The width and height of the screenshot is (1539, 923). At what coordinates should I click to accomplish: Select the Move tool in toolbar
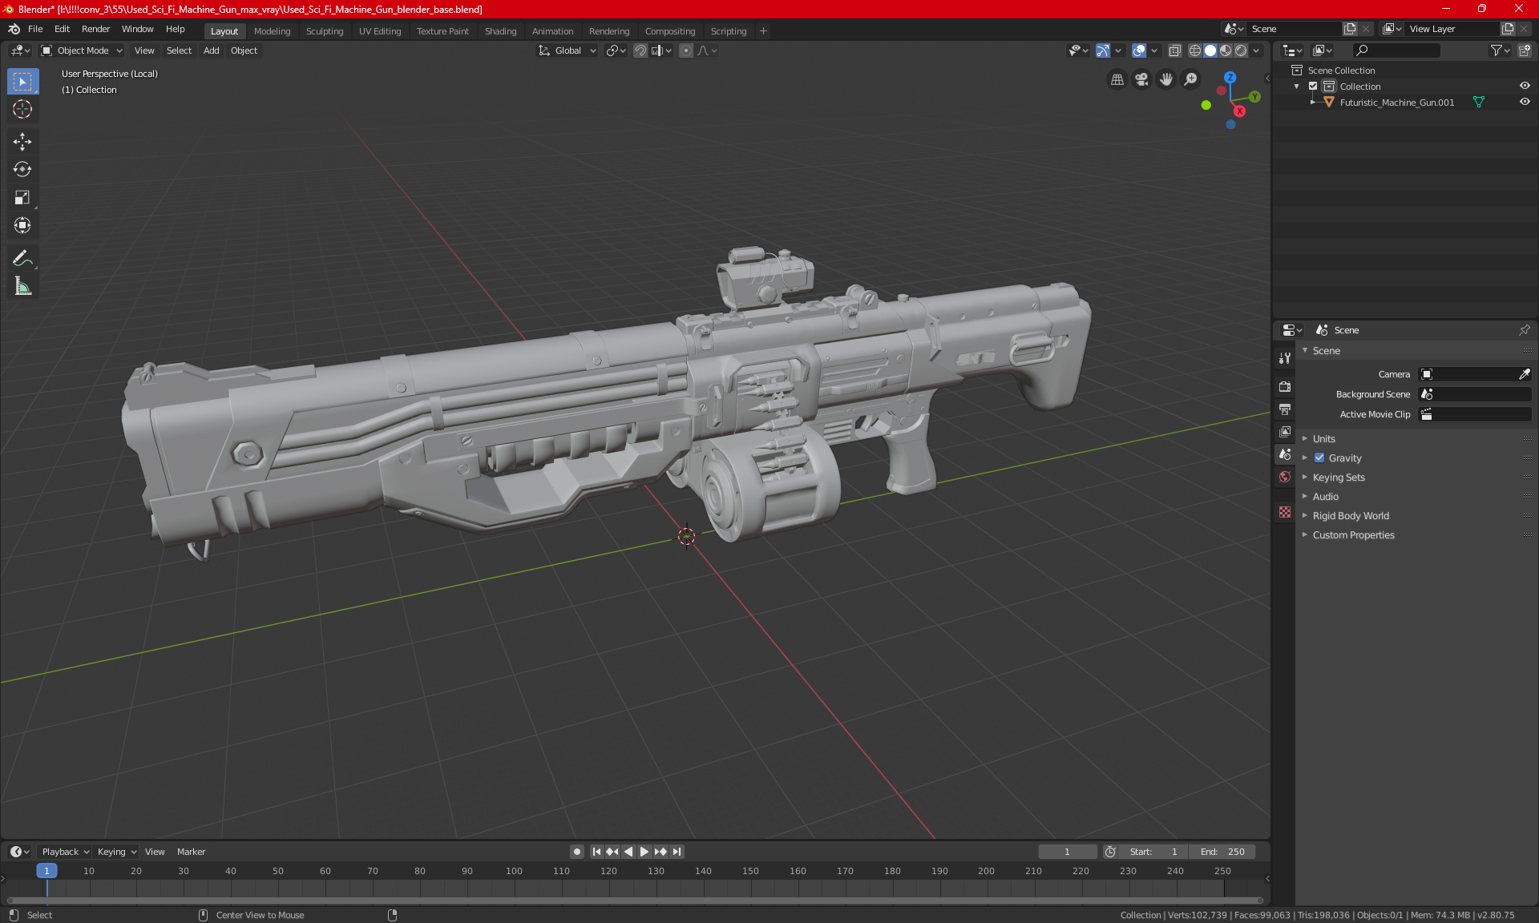click(22, 142)
